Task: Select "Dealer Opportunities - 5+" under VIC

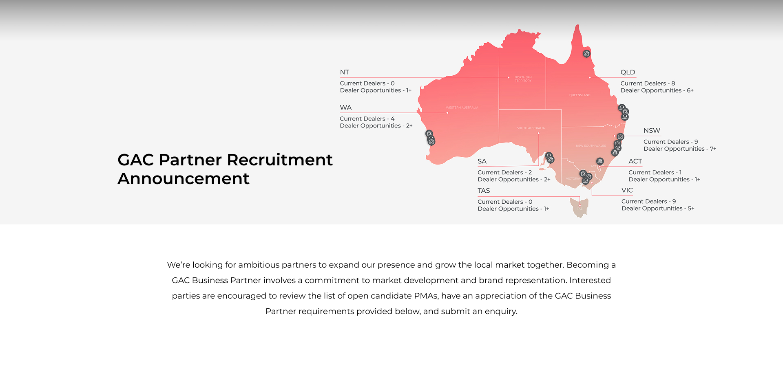Action: pyautogui.click(x=658, y=209)
